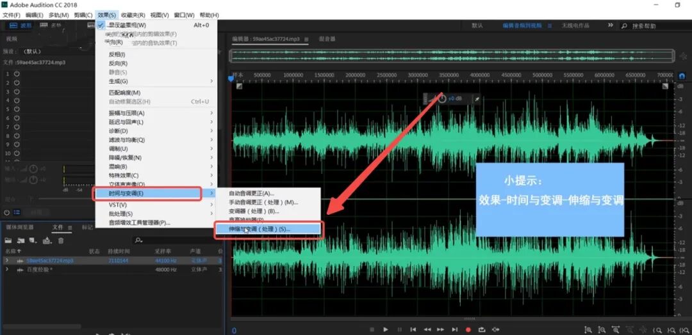
Task: Choose 匹配响度(M) menu entry
Action: [x=157, y=93]
